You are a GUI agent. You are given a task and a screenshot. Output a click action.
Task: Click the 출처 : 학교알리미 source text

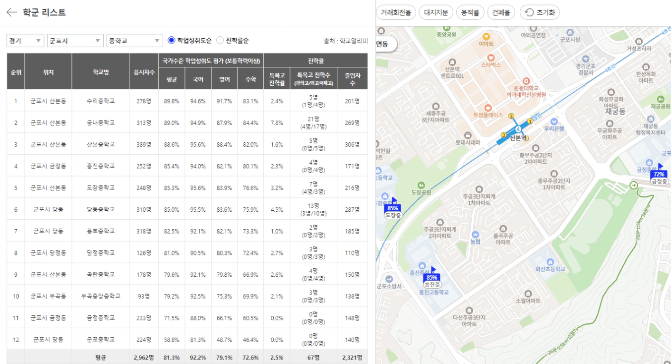coord(346,41)
